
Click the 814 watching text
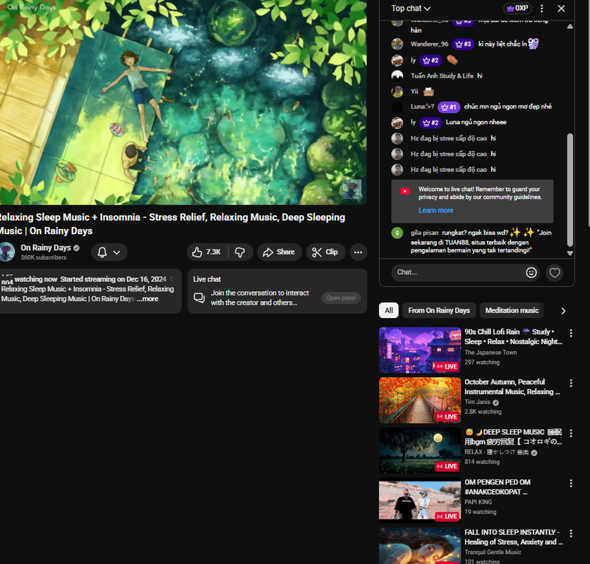click(482, 462)
